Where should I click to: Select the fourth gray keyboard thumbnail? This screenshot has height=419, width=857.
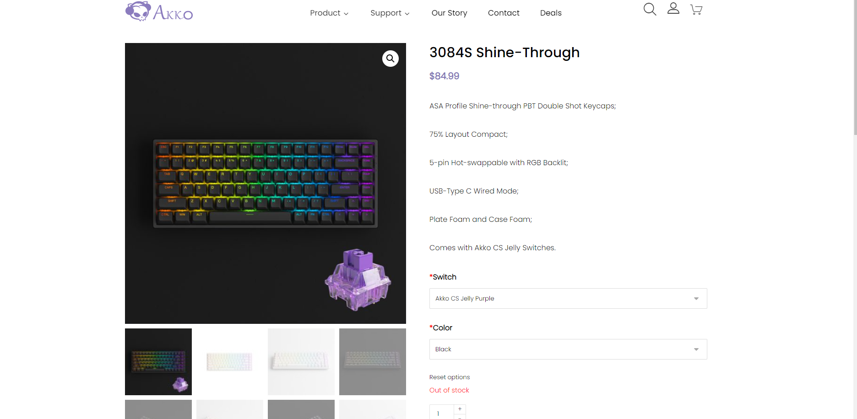pos(373,362)
